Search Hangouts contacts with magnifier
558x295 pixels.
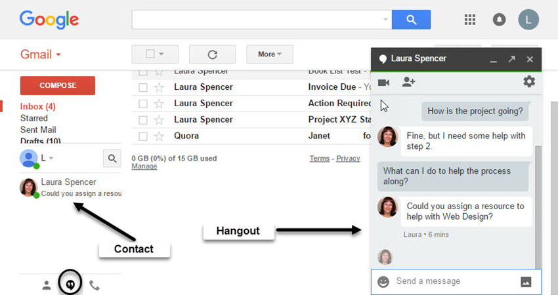click(112, 158)
